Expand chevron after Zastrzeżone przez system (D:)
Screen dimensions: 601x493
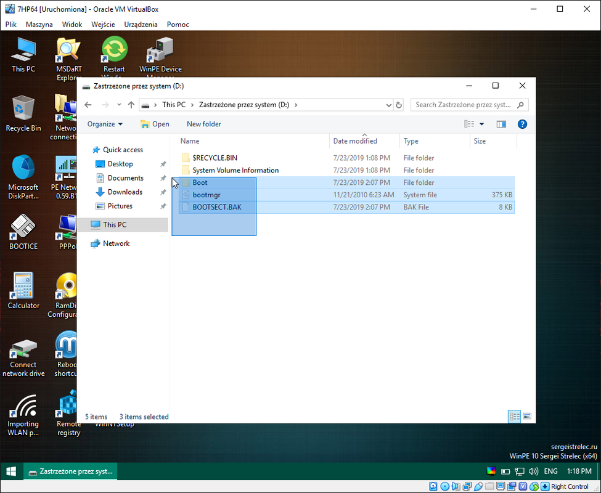tap(296, 105)
